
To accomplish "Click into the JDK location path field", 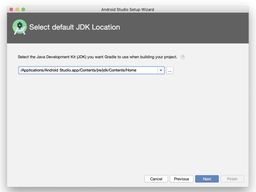I will (88, 70).
